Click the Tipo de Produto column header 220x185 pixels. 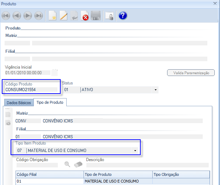pos(118,174)
